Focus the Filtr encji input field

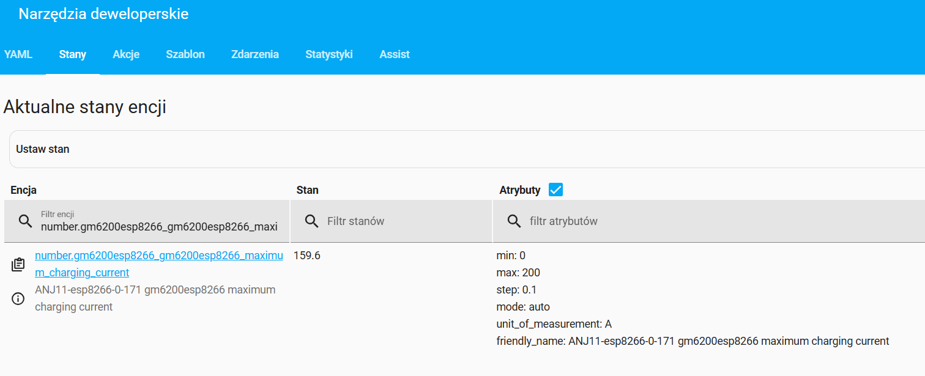(x=159, y=227)
